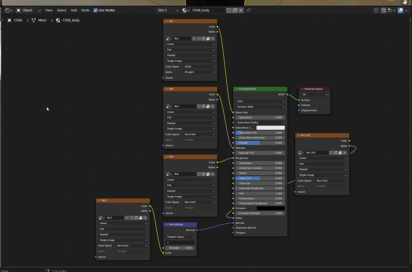412x272 pixels.
Task: Open an image file in file1.002 node
Action: click(340, 153)
